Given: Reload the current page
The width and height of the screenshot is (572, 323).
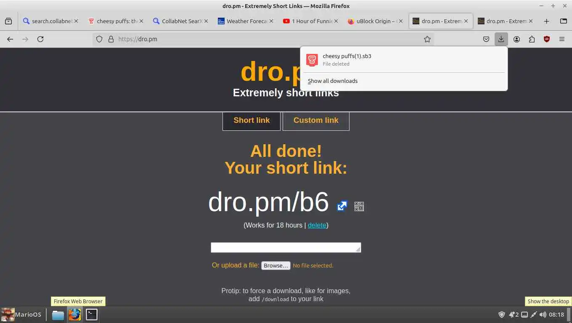Looking at the screenshot, I should (x=40, y=39).
